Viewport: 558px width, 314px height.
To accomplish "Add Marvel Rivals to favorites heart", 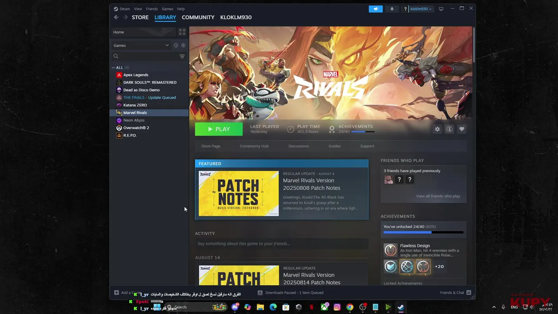I will click(462, 129).
